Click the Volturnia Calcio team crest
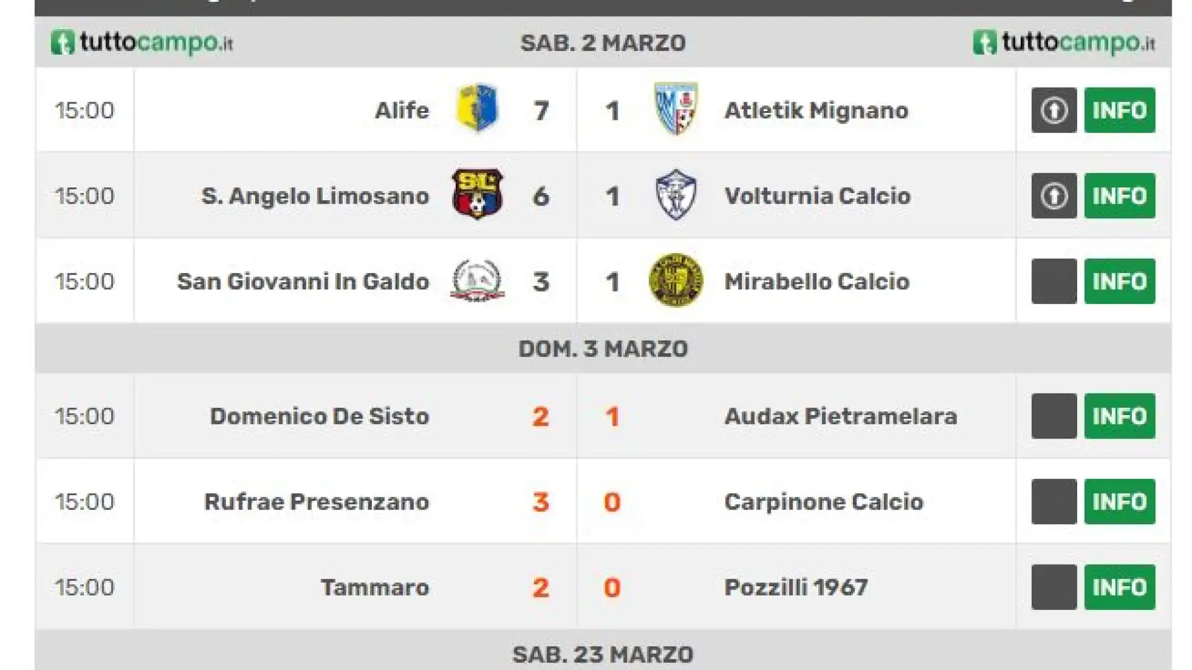The width and height of the screenshot is (1192, 670). point(676,195)
